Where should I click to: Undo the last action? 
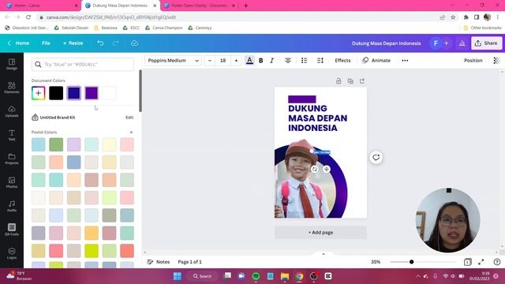[100, 43]
